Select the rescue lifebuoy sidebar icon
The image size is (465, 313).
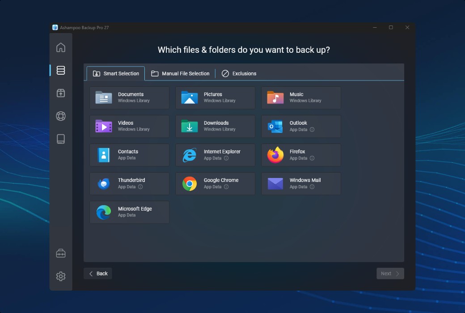click(x=61, y=116)
